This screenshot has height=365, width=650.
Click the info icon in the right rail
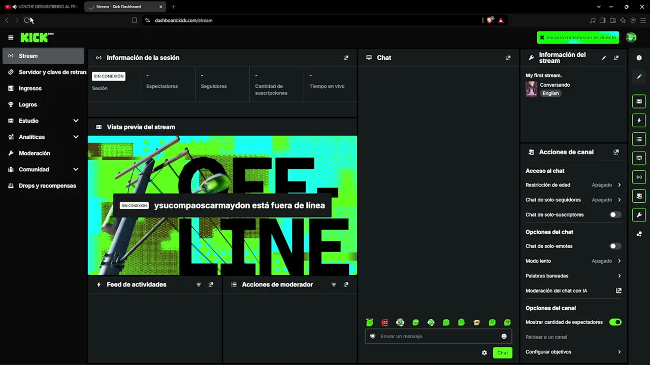pos(639,58)
